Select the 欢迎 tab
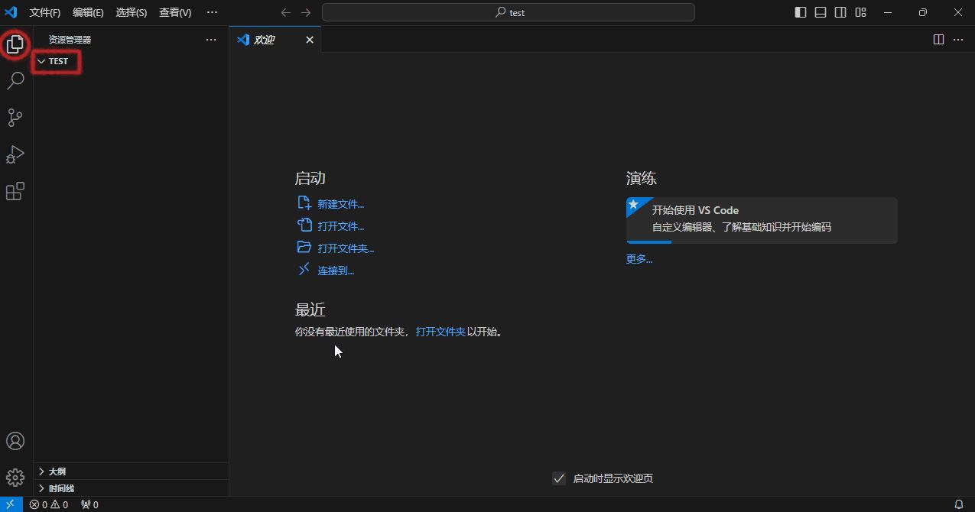975x512 pixels. [x=264, y=39]
